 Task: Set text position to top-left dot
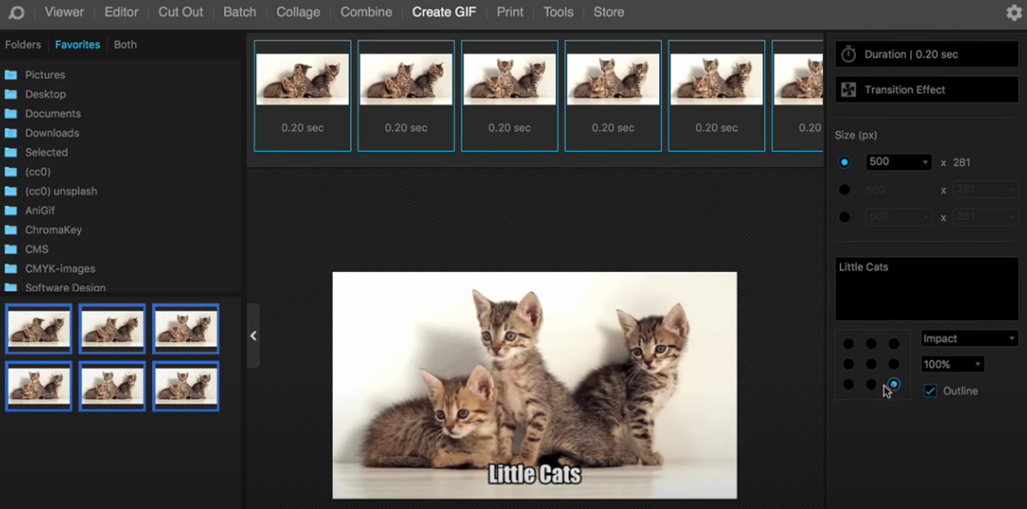click(x=848, y=345)
